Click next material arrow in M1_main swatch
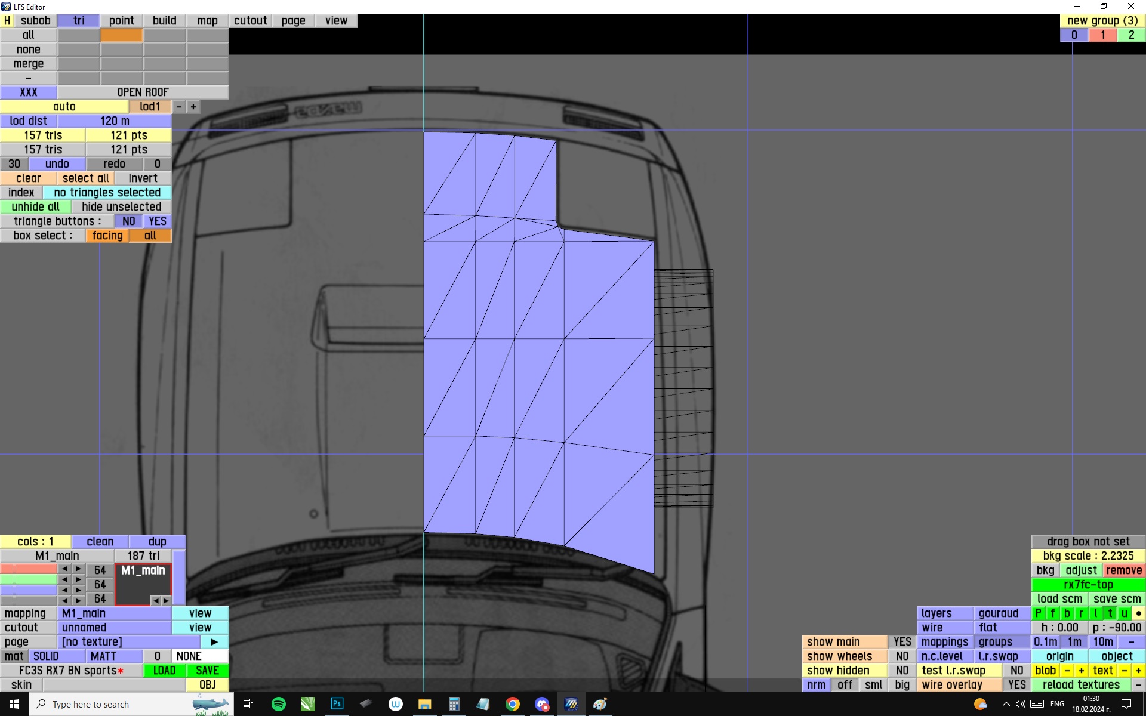Image resolution: width=1146 pixels, height=716 pixels. (x=166, y=600)
